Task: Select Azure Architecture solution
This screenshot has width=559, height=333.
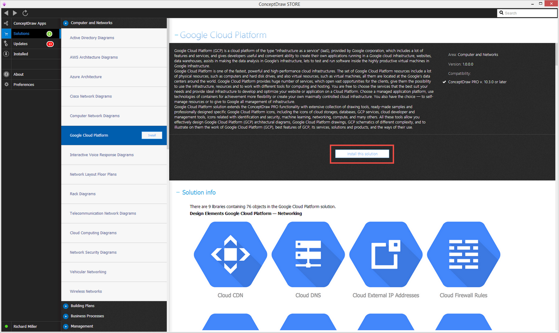Action: (x=114, y=77)
